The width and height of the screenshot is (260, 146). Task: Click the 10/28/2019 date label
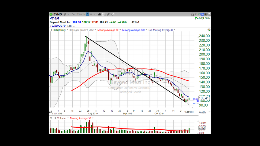(58, 26)
